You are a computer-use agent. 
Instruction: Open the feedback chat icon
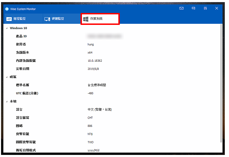coord(193,8)
